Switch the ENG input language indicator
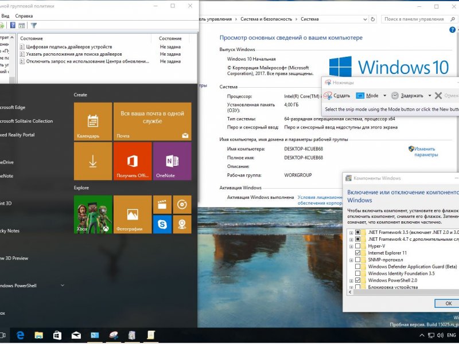459x344 pixels. [452, 335]
